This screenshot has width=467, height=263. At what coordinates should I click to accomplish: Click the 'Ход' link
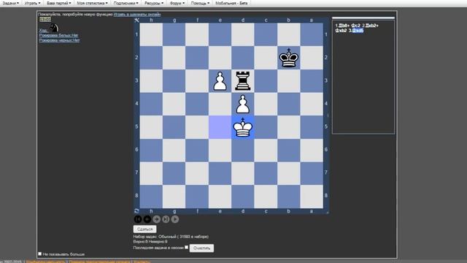(x=44, y=31)
